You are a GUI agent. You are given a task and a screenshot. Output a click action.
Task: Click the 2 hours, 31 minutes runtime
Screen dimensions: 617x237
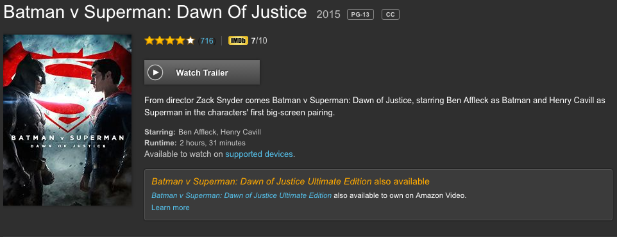click(x=212, y=143)
